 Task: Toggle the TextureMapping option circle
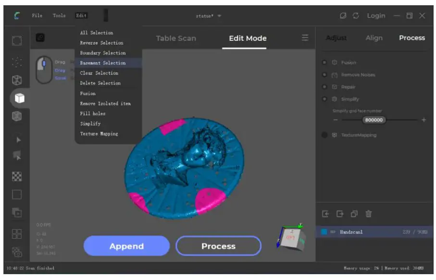click(x=324, y=135)
